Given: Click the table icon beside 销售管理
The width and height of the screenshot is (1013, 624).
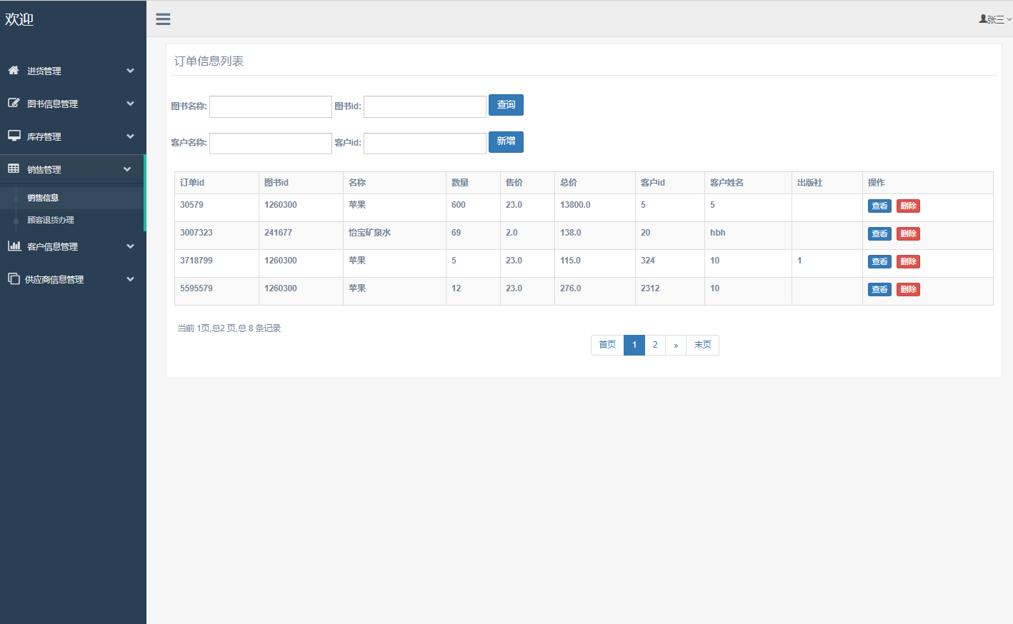Looking at the screenshot, I should pos(14,168).
